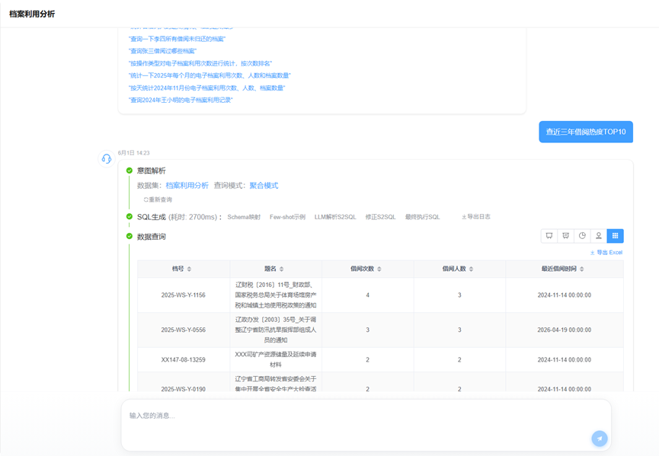659x456 pixels.
Task: Select the first presentation chart view icon
Action: [549, 235]
